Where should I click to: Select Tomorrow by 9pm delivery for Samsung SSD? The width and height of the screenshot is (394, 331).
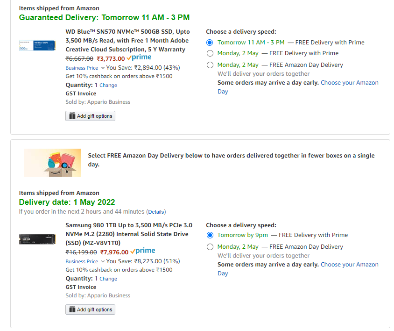coord(210,235)
